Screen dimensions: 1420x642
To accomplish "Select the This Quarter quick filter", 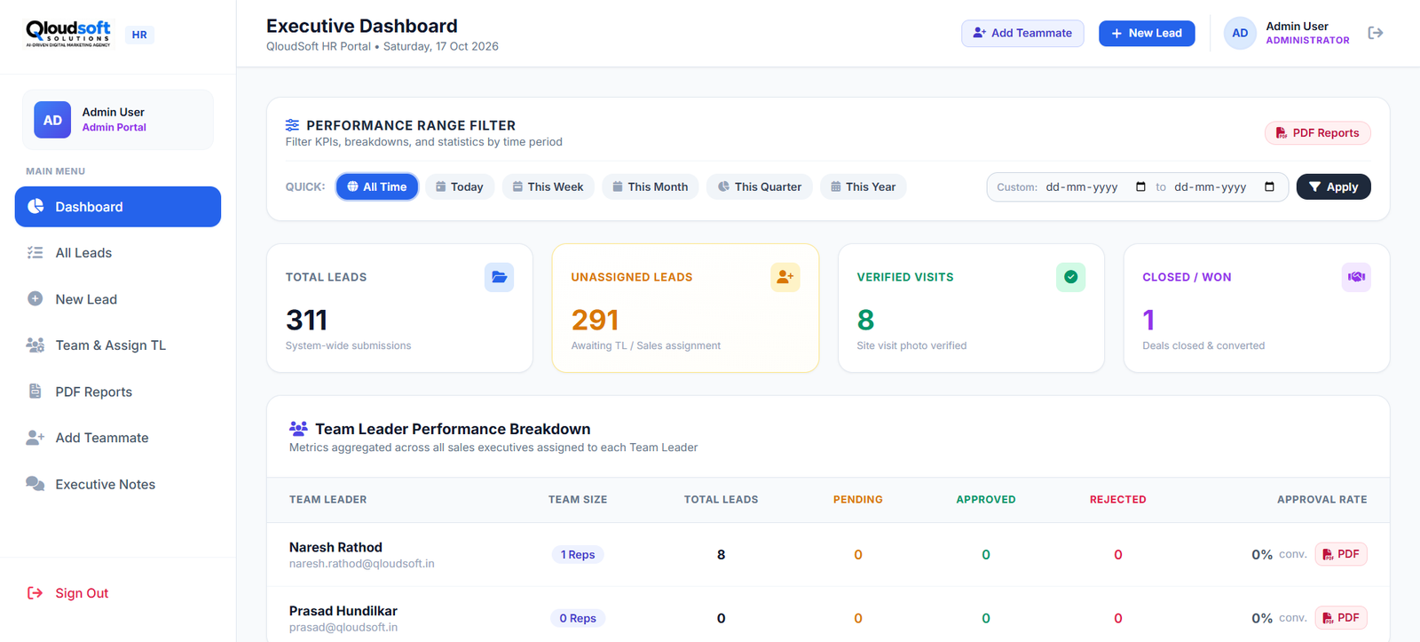I will coord(760,186).
